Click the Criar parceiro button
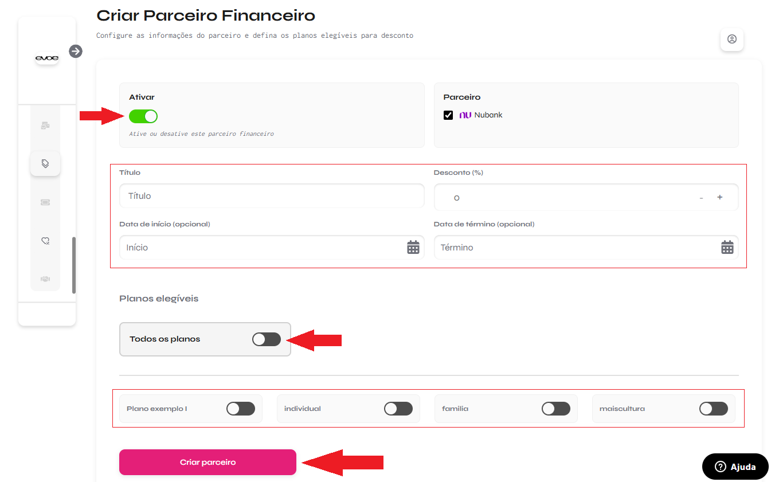 208,463
